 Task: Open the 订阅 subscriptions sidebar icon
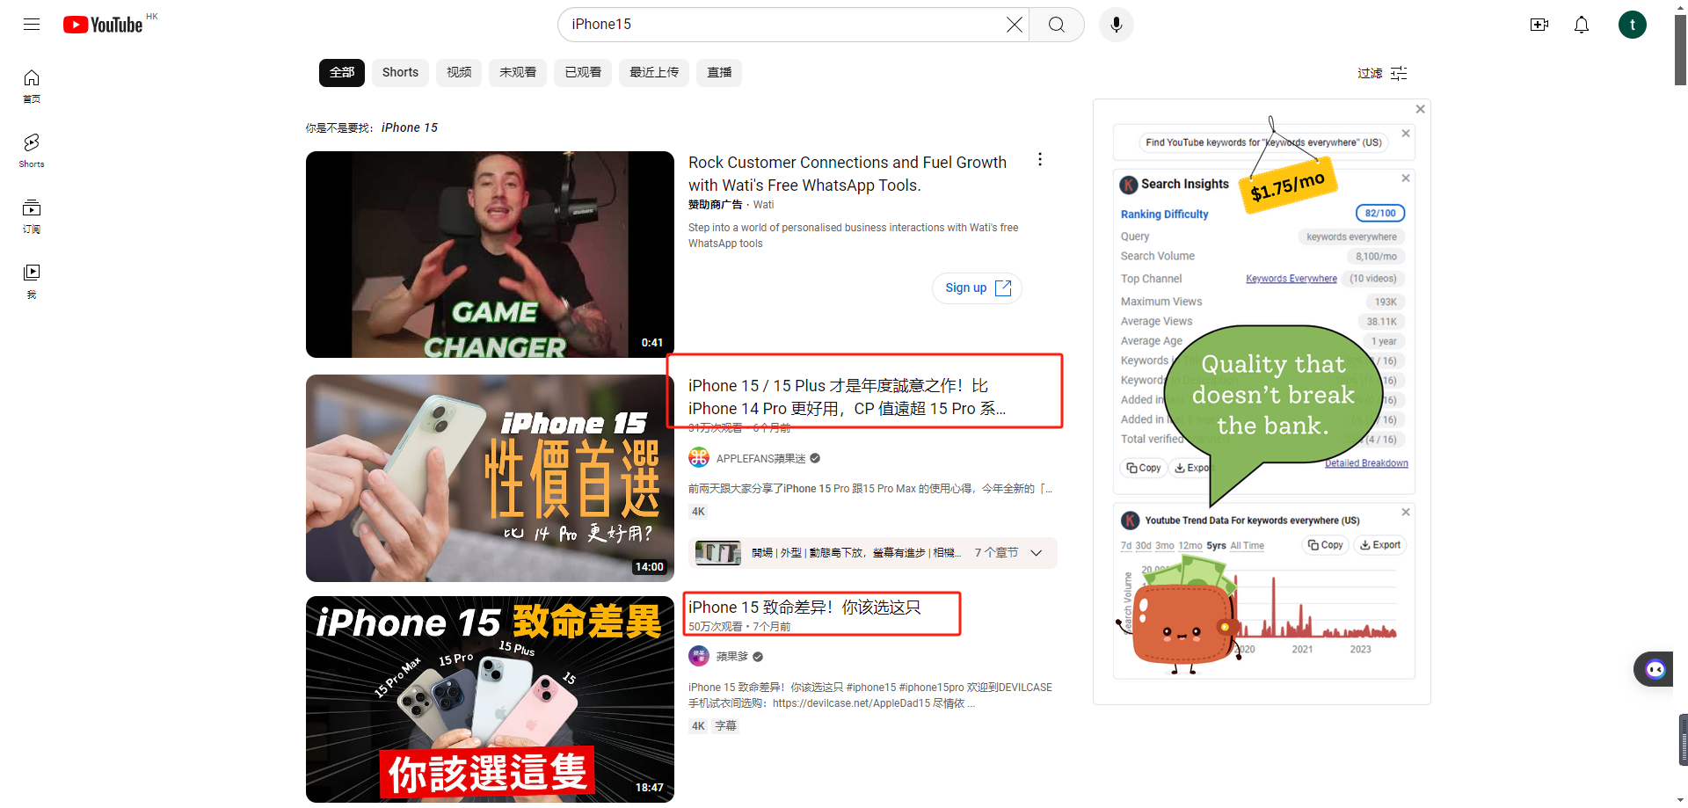(31, 215)
